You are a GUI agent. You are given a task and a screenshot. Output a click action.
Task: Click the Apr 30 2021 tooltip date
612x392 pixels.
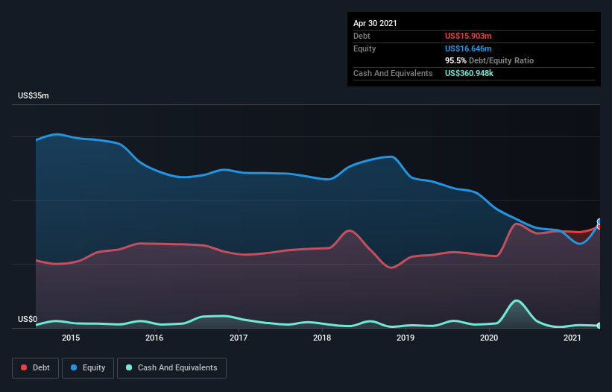coord(375,23)
